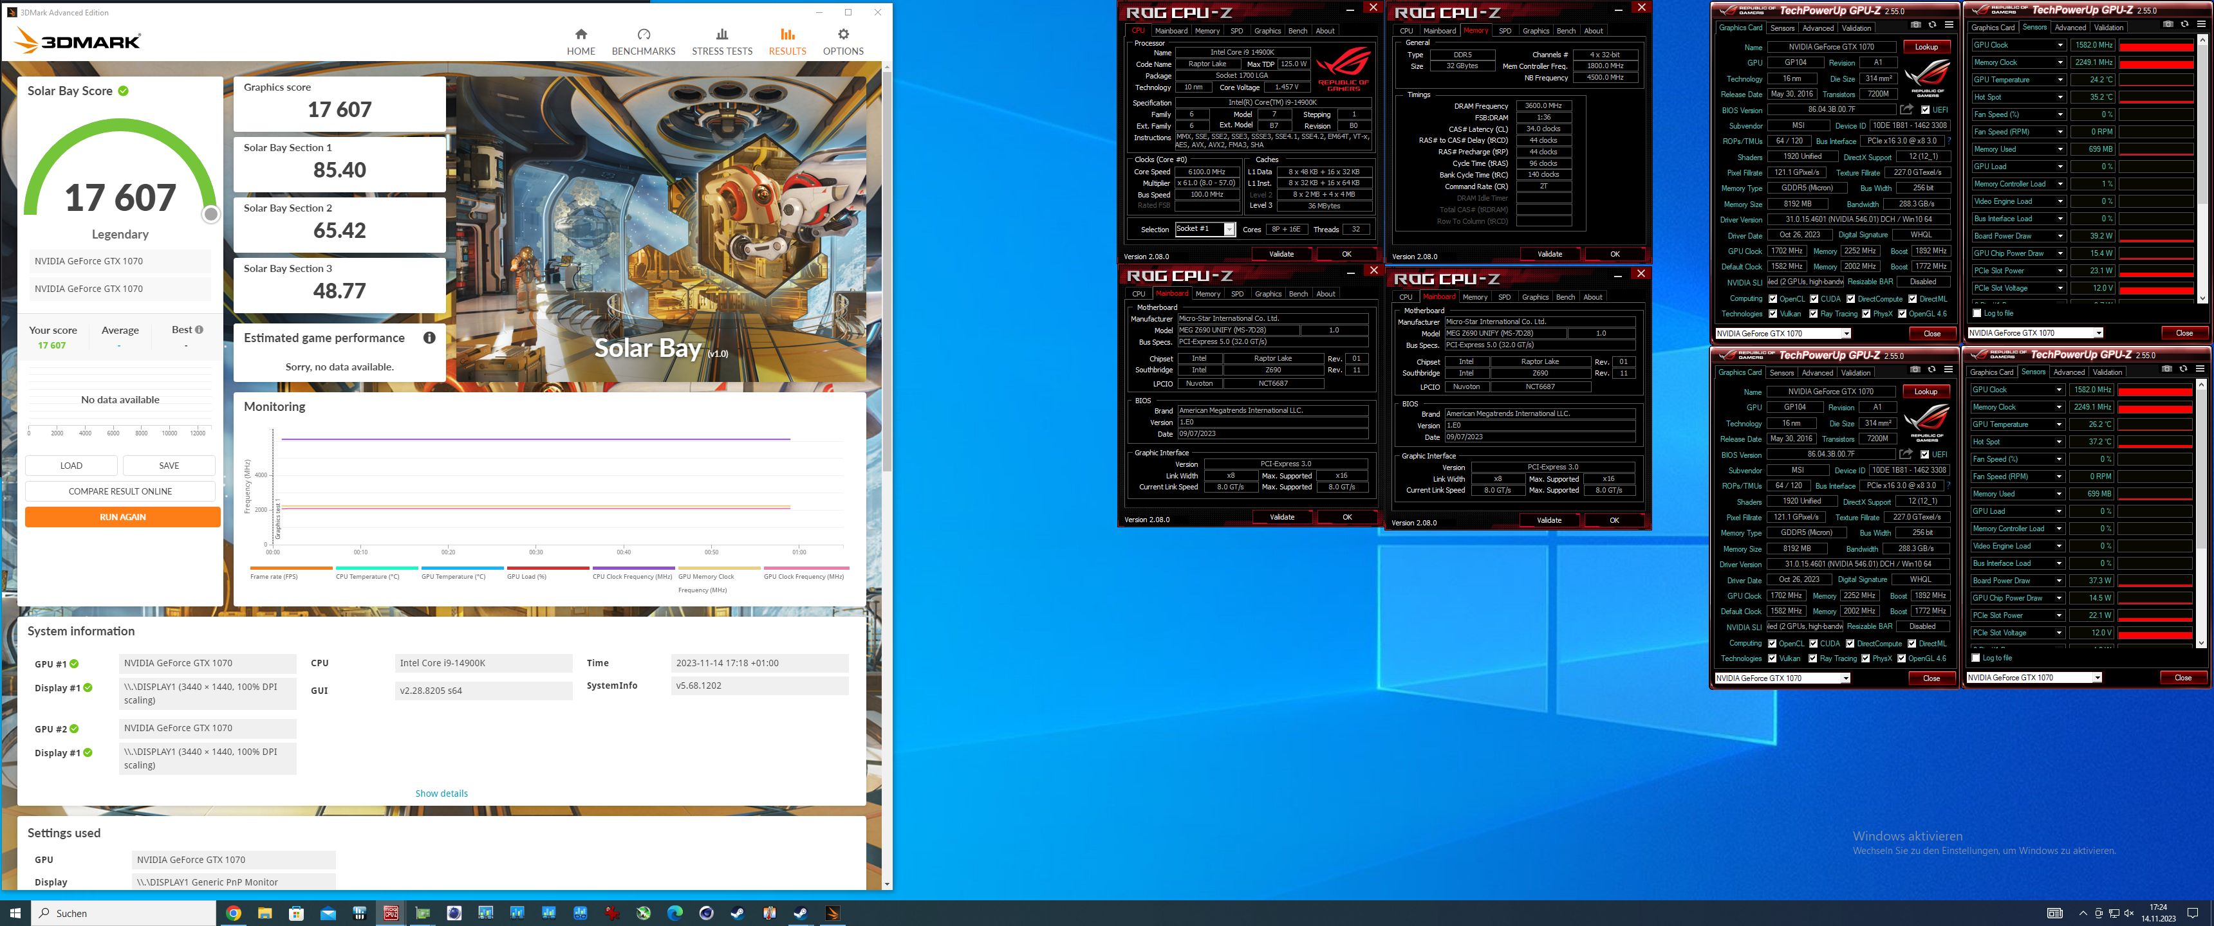Open Video Engine Load dropdown in GPU-Z 26.2 °C window

[x=2058, y=545]
